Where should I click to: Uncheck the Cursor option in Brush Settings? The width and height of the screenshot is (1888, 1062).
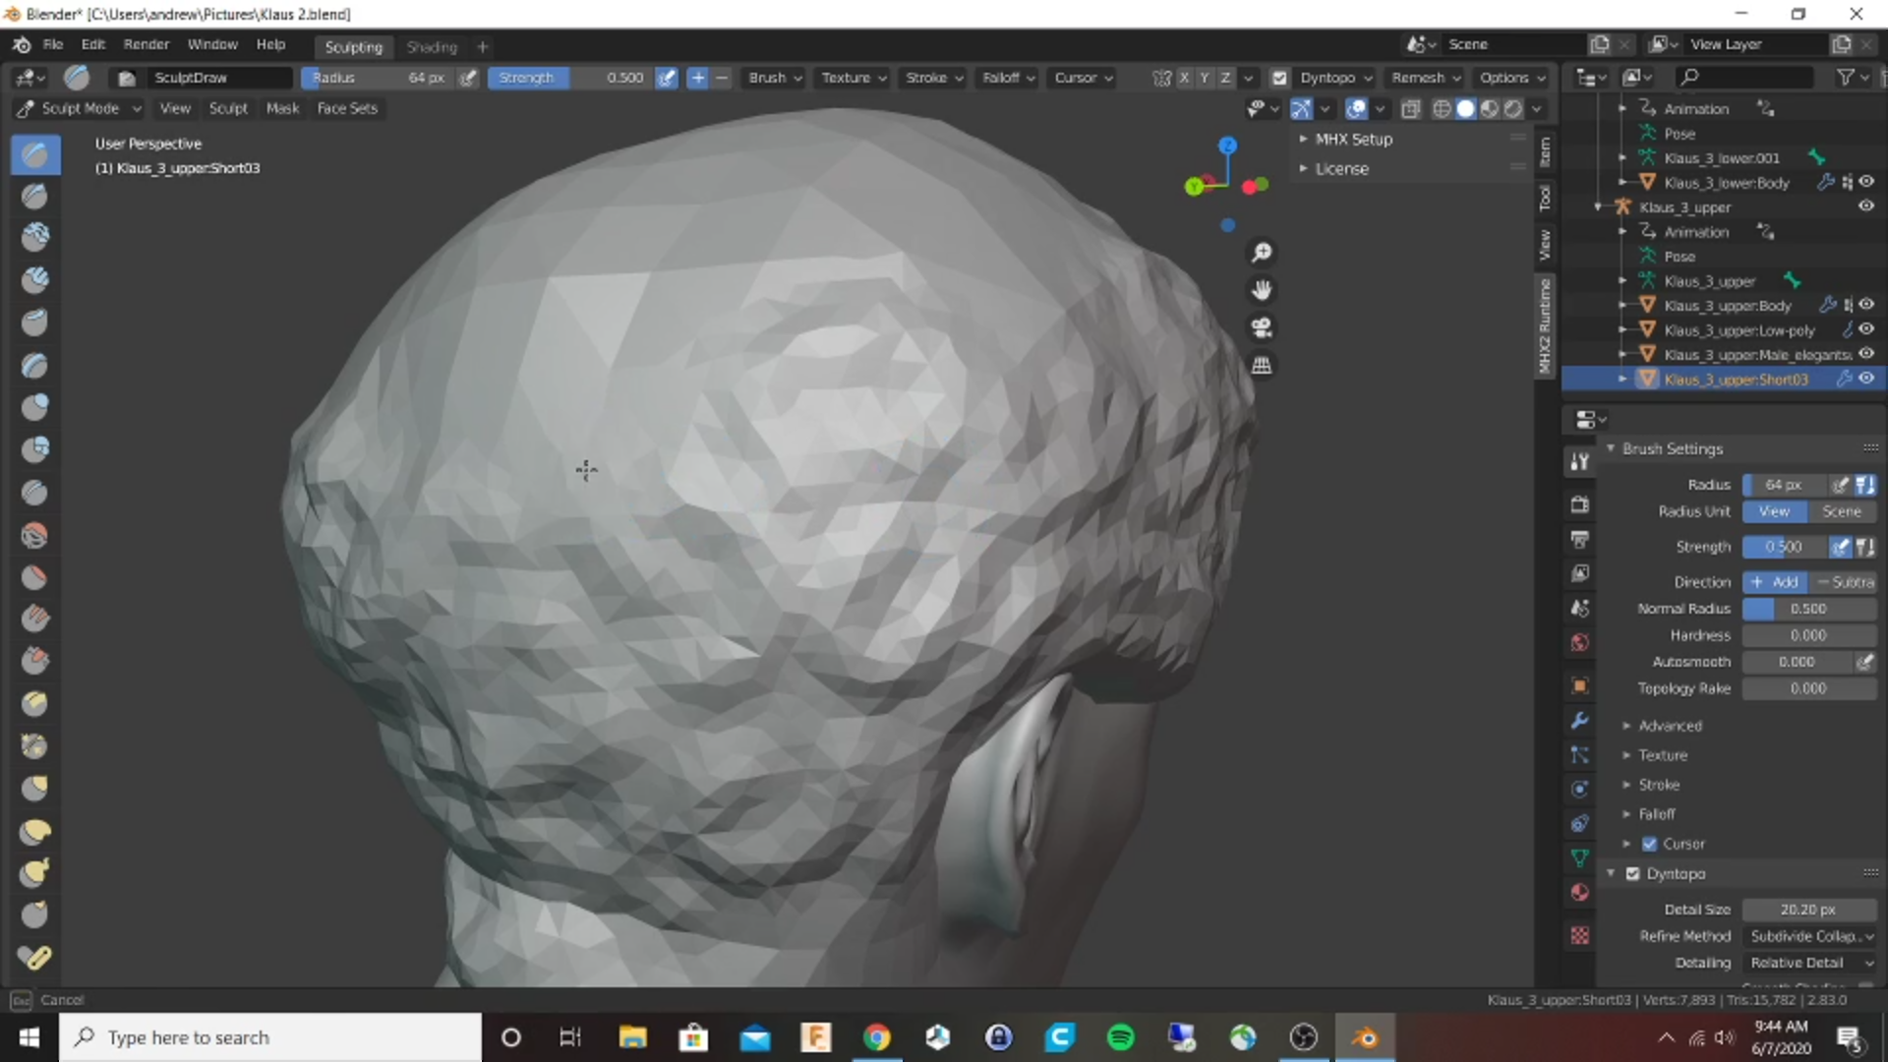tap(1650, 844)
